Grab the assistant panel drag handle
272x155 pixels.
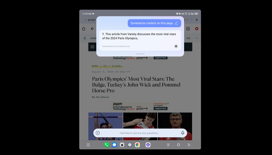(x=140, y=54)
